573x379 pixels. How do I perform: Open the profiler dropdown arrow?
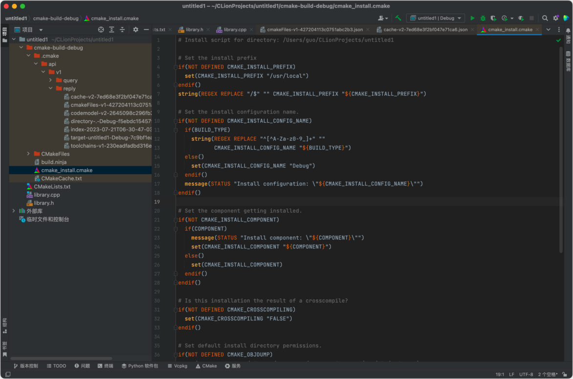(x=512, y=18)
